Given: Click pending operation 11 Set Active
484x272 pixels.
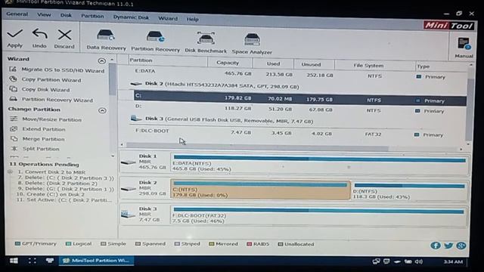Looking at the screenshot, I should pos(64,199).
